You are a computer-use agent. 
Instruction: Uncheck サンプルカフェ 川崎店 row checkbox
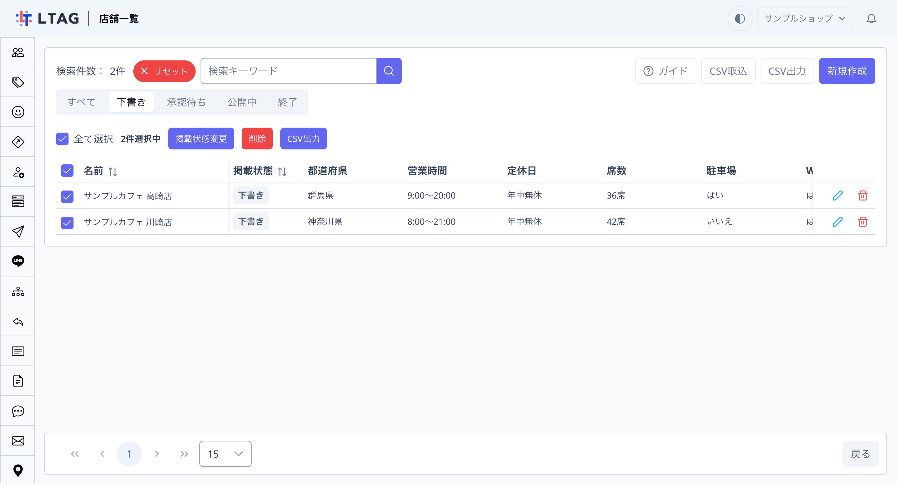(x=67, y=223)
